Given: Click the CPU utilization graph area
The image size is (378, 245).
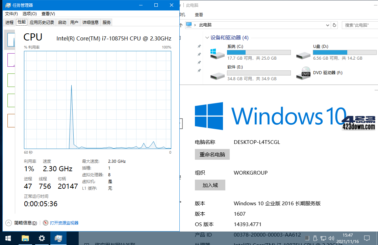Looking at the screenshot, I should pos(98,100).
